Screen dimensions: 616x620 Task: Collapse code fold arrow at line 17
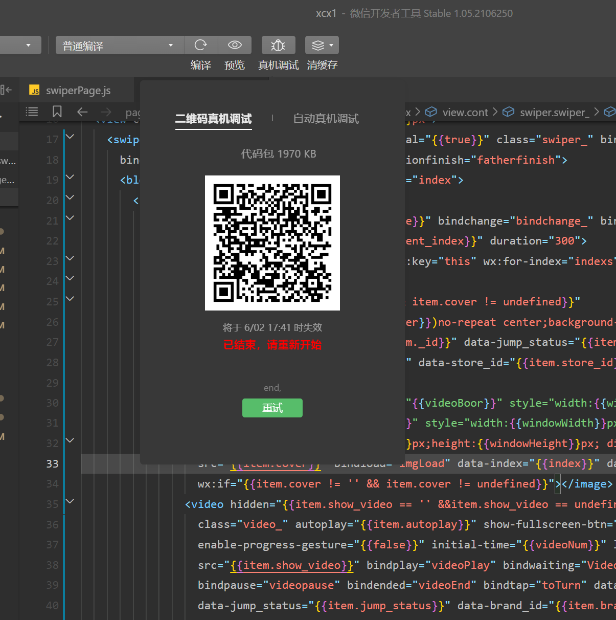(x=71, y=137)
